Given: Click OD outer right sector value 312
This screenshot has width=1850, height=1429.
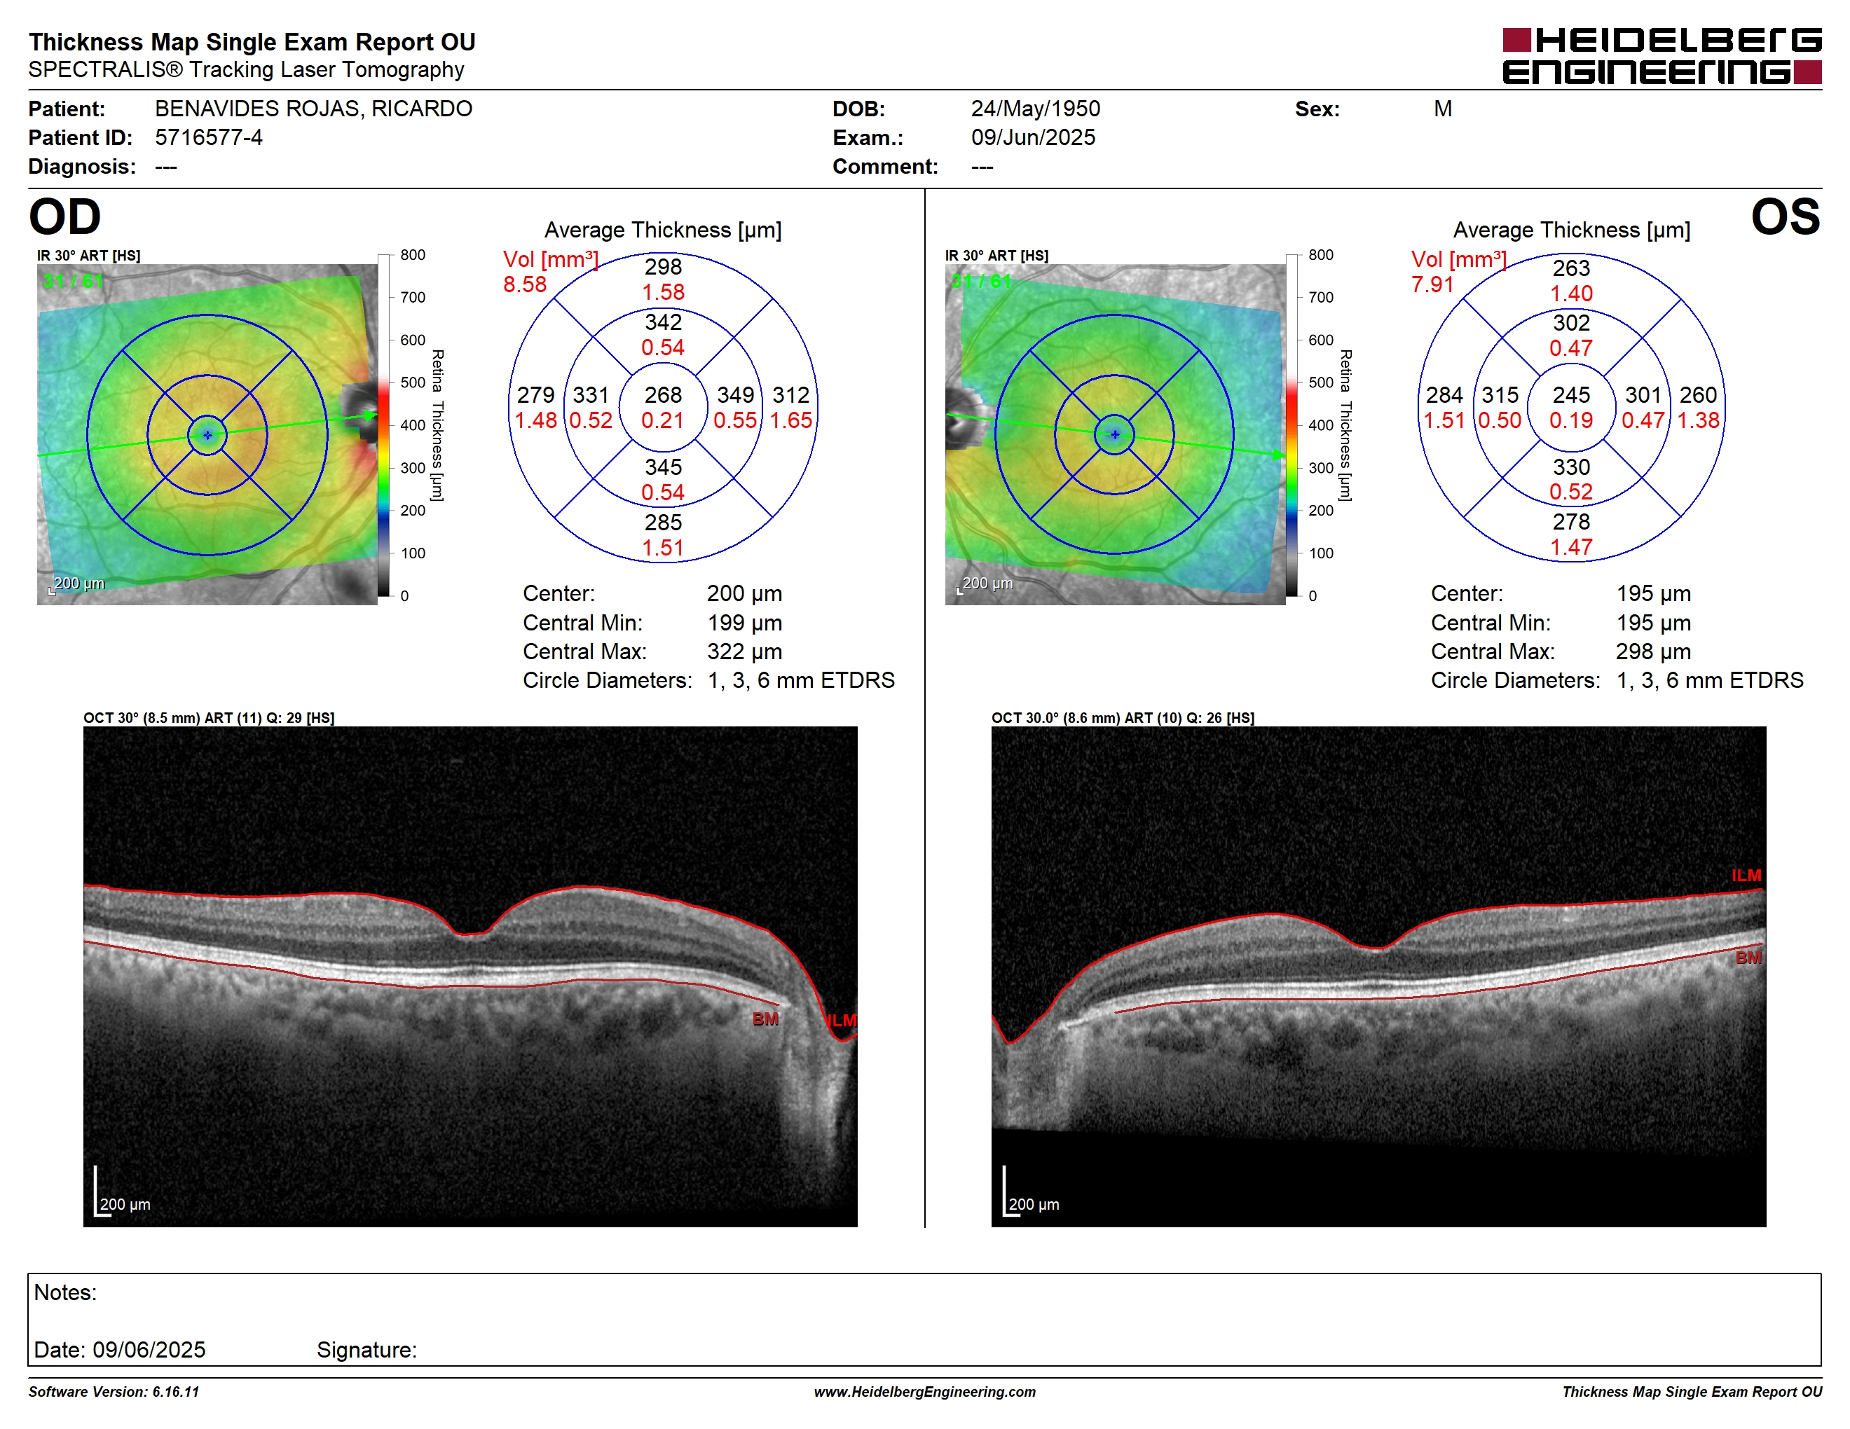Looking at the screenshot, I should (790, 394).
